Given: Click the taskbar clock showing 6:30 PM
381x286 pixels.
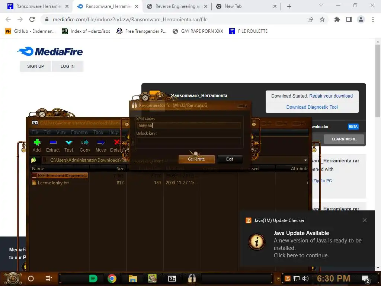Looking at the screenshot, I should (x=334, y=279).
